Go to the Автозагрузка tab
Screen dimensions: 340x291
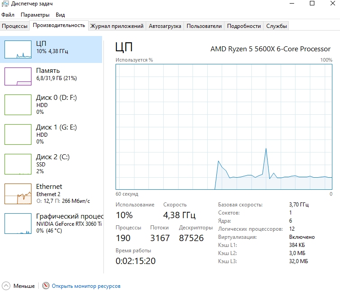(165, 26)
